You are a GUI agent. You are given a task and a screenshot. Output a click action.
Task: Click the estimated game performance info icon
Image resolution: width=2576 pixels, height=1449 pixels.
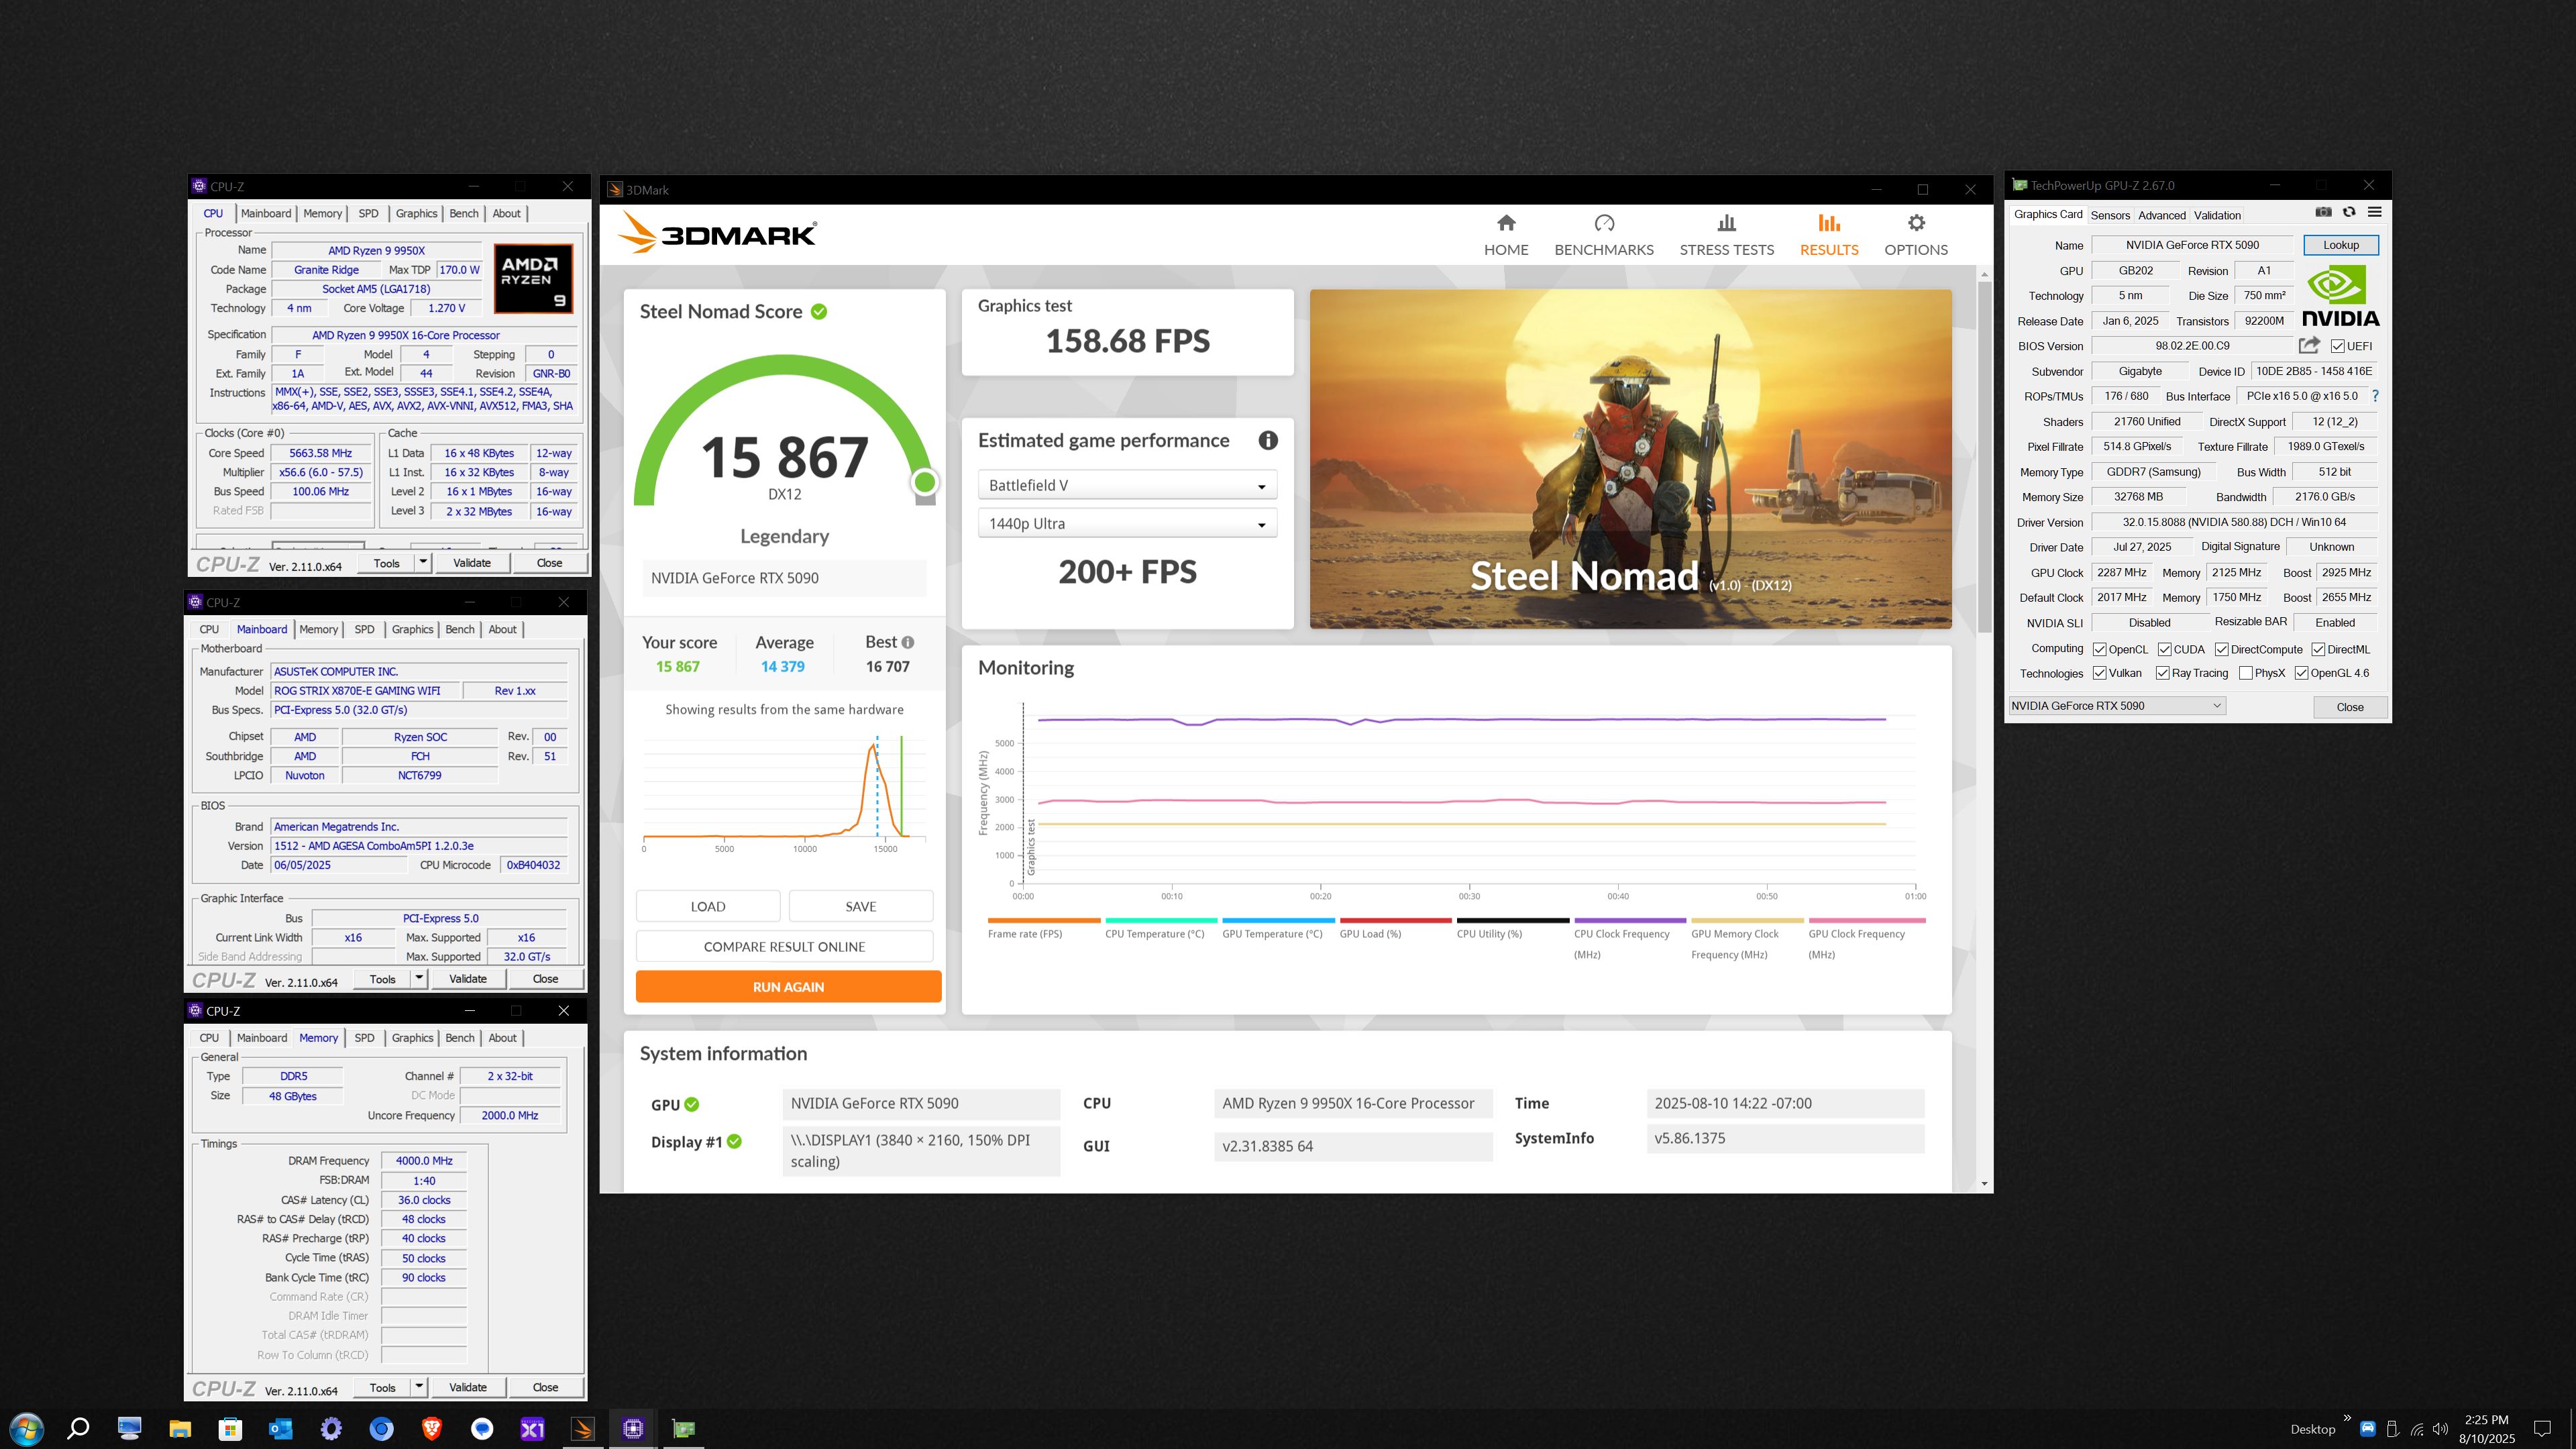pos(1268,440)
